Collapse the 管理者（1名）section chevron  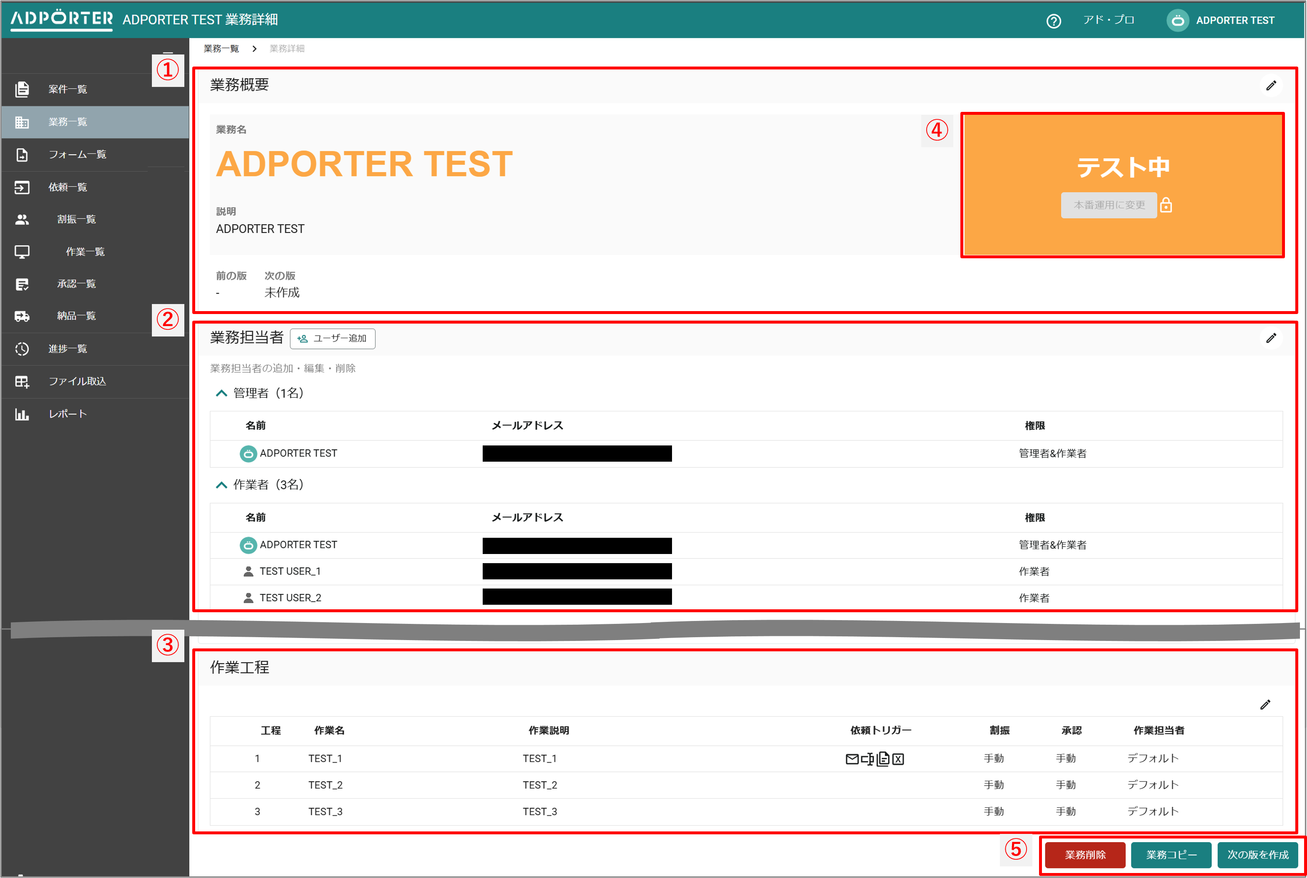[221, 393]
